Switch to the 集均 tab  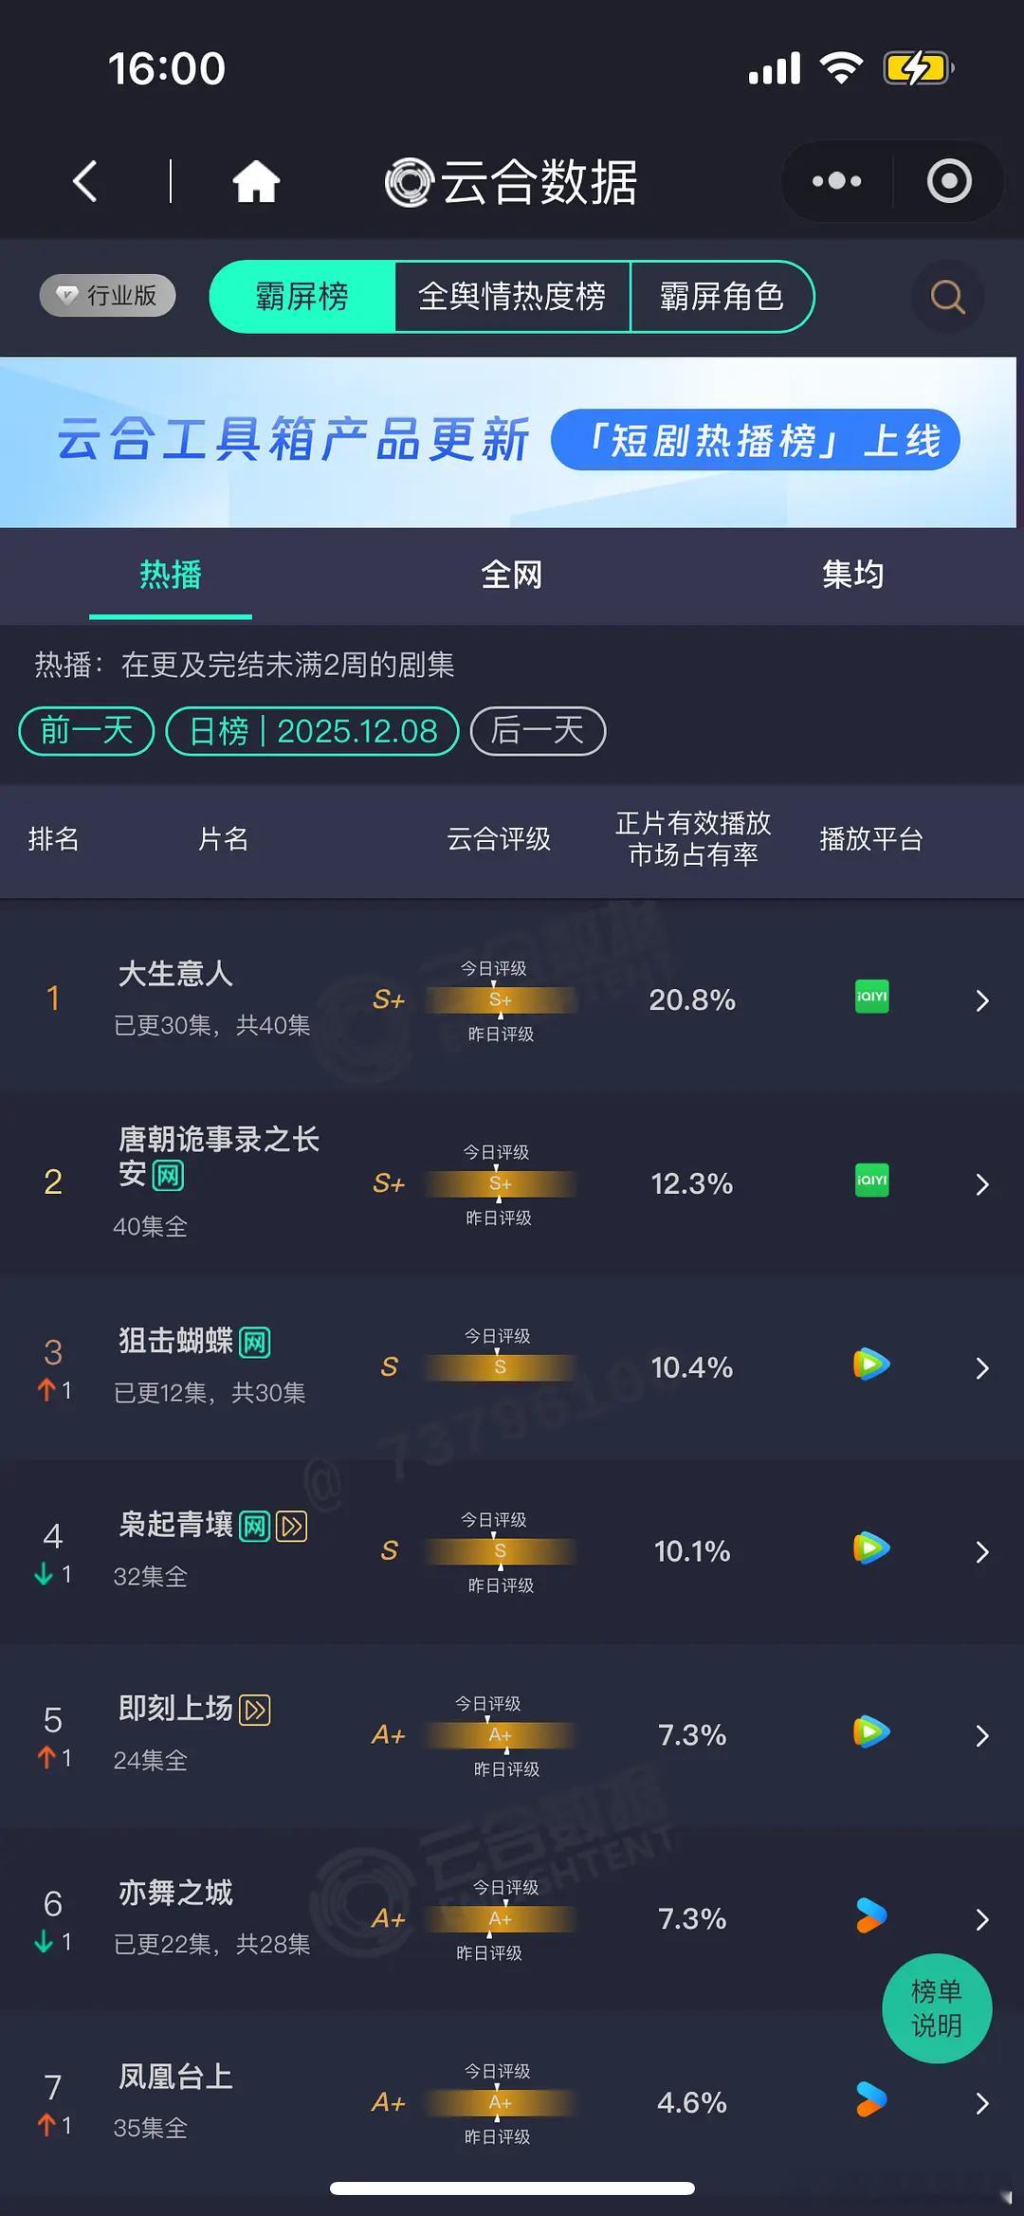tap(851, 576)
